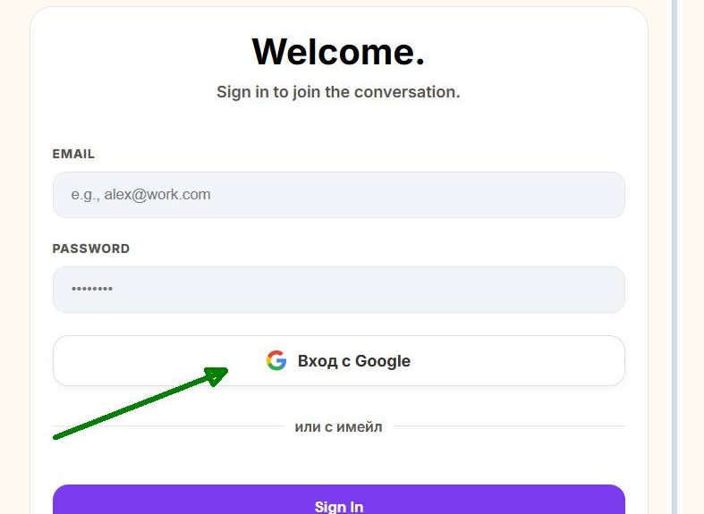Click the Google logo icon
Viewport: 704px width, 514px height.
276,361
